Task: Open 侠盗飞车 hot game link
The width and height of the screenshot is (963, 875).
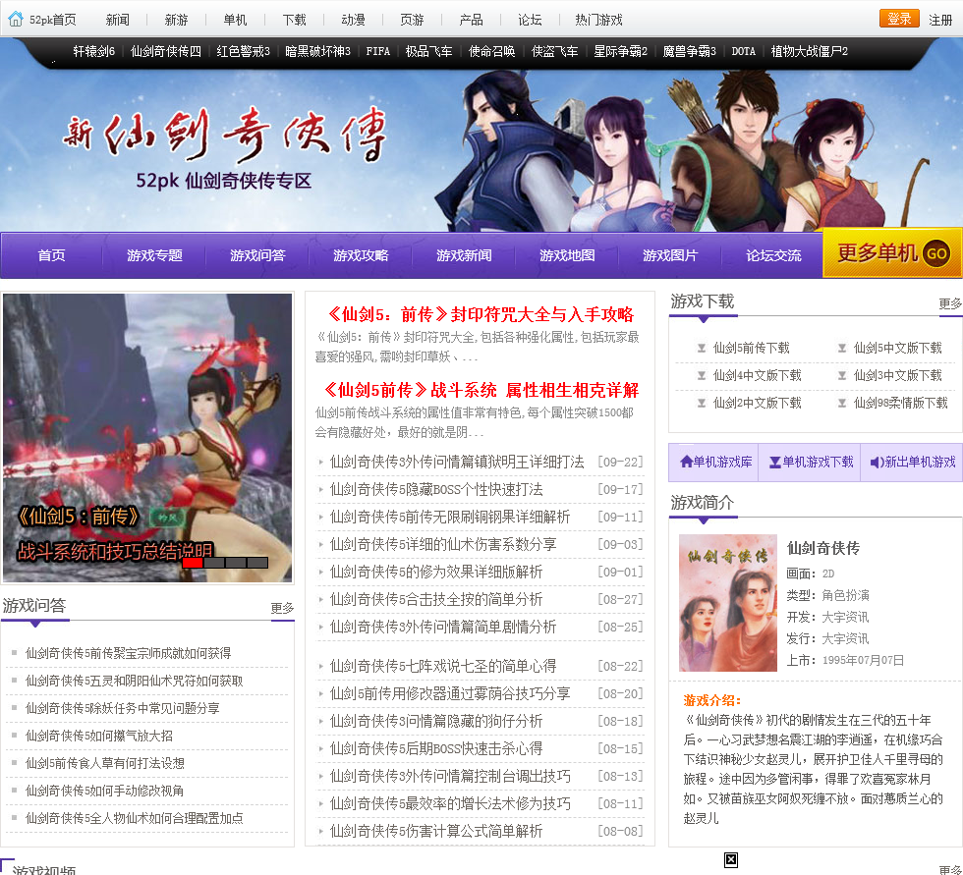Action: (x=554, y=51)
